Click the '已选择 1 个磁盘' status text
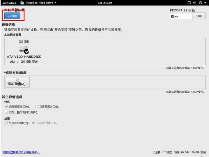This screenshot has height=157, width=209. [x=162, y=152]
